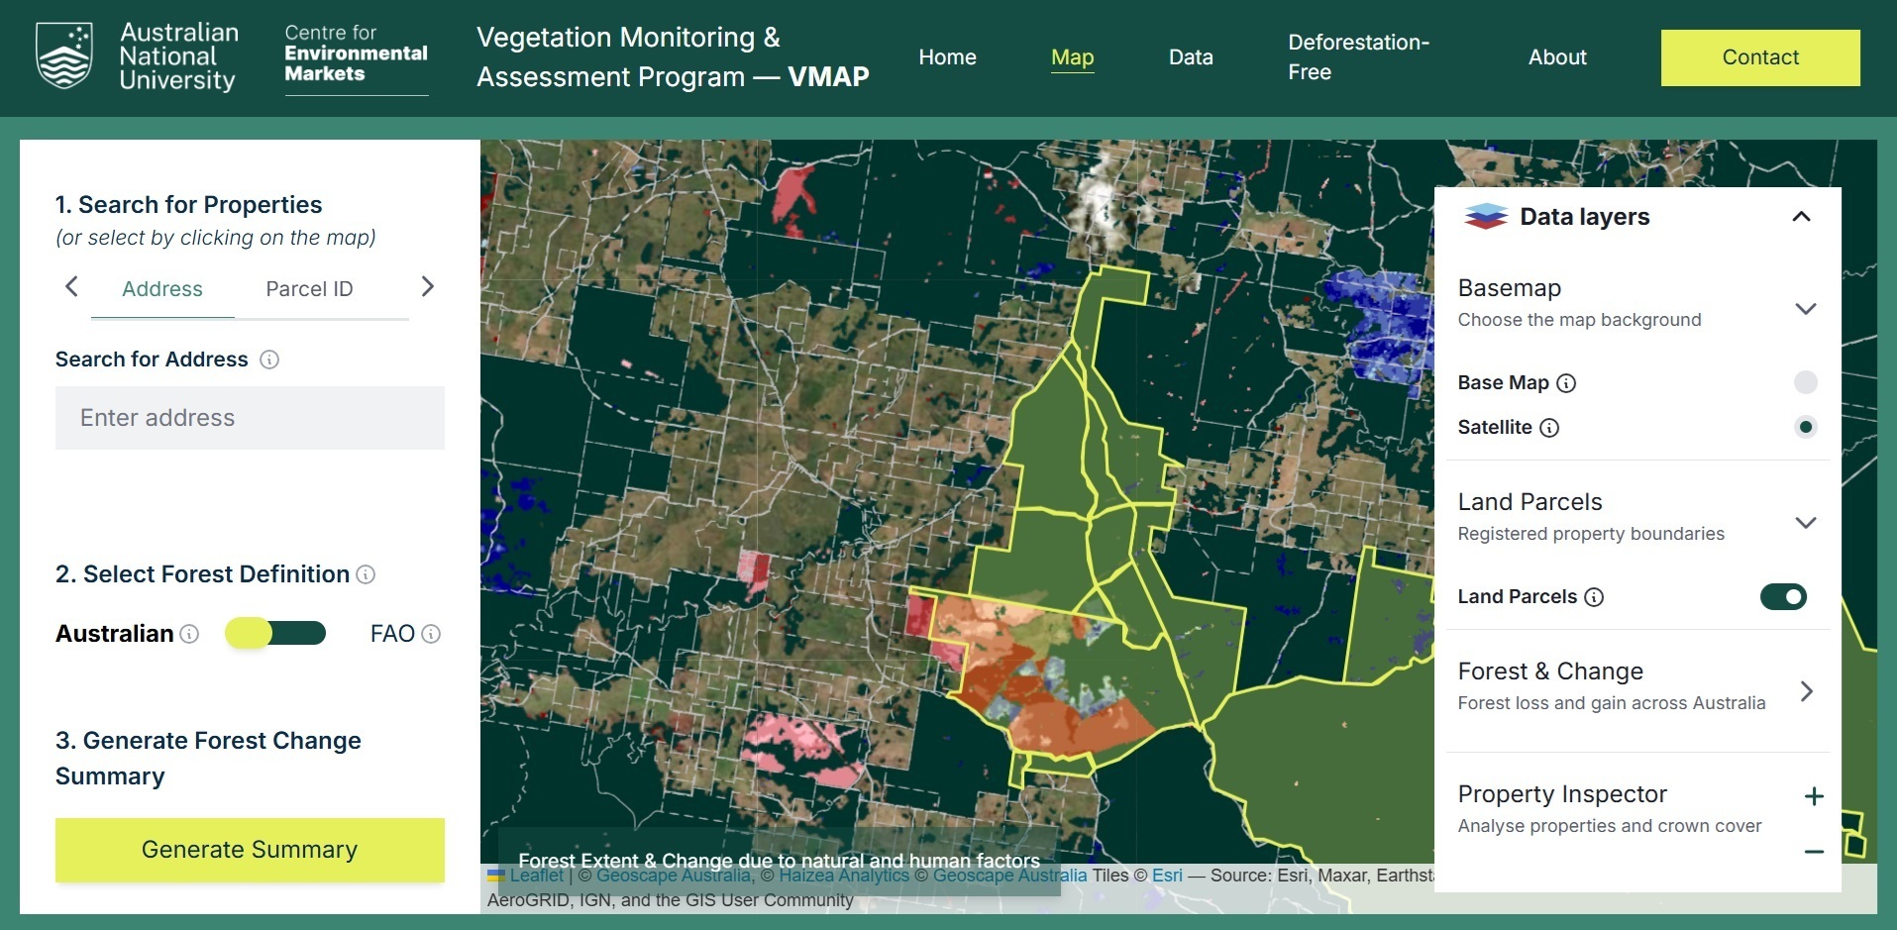
Task: Collapse the Land Parcels section chevron
Action: click(1806, 522)
